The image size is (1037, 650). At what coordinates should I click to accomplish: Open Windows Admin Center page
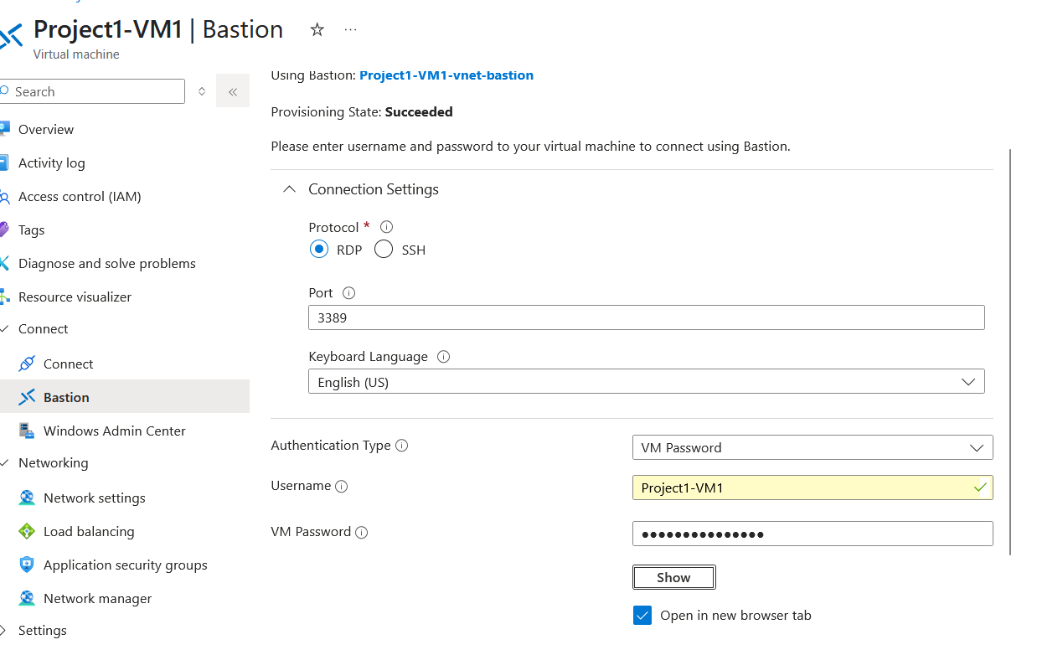[x=115, y=431]
